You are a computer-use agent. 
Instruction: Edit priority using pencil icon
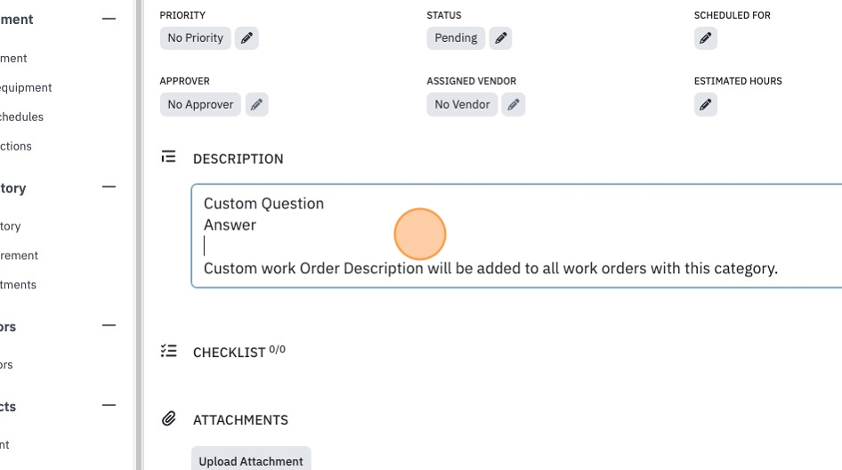(x=247, y=38)
